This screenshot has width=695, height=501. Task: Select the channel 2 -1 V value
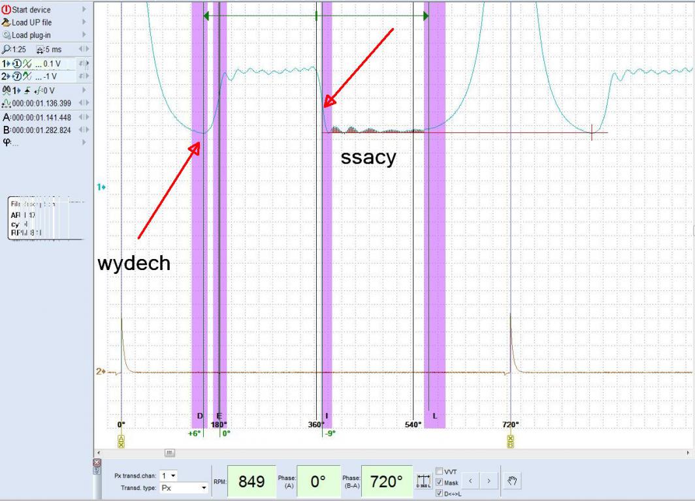click(50, 76)
